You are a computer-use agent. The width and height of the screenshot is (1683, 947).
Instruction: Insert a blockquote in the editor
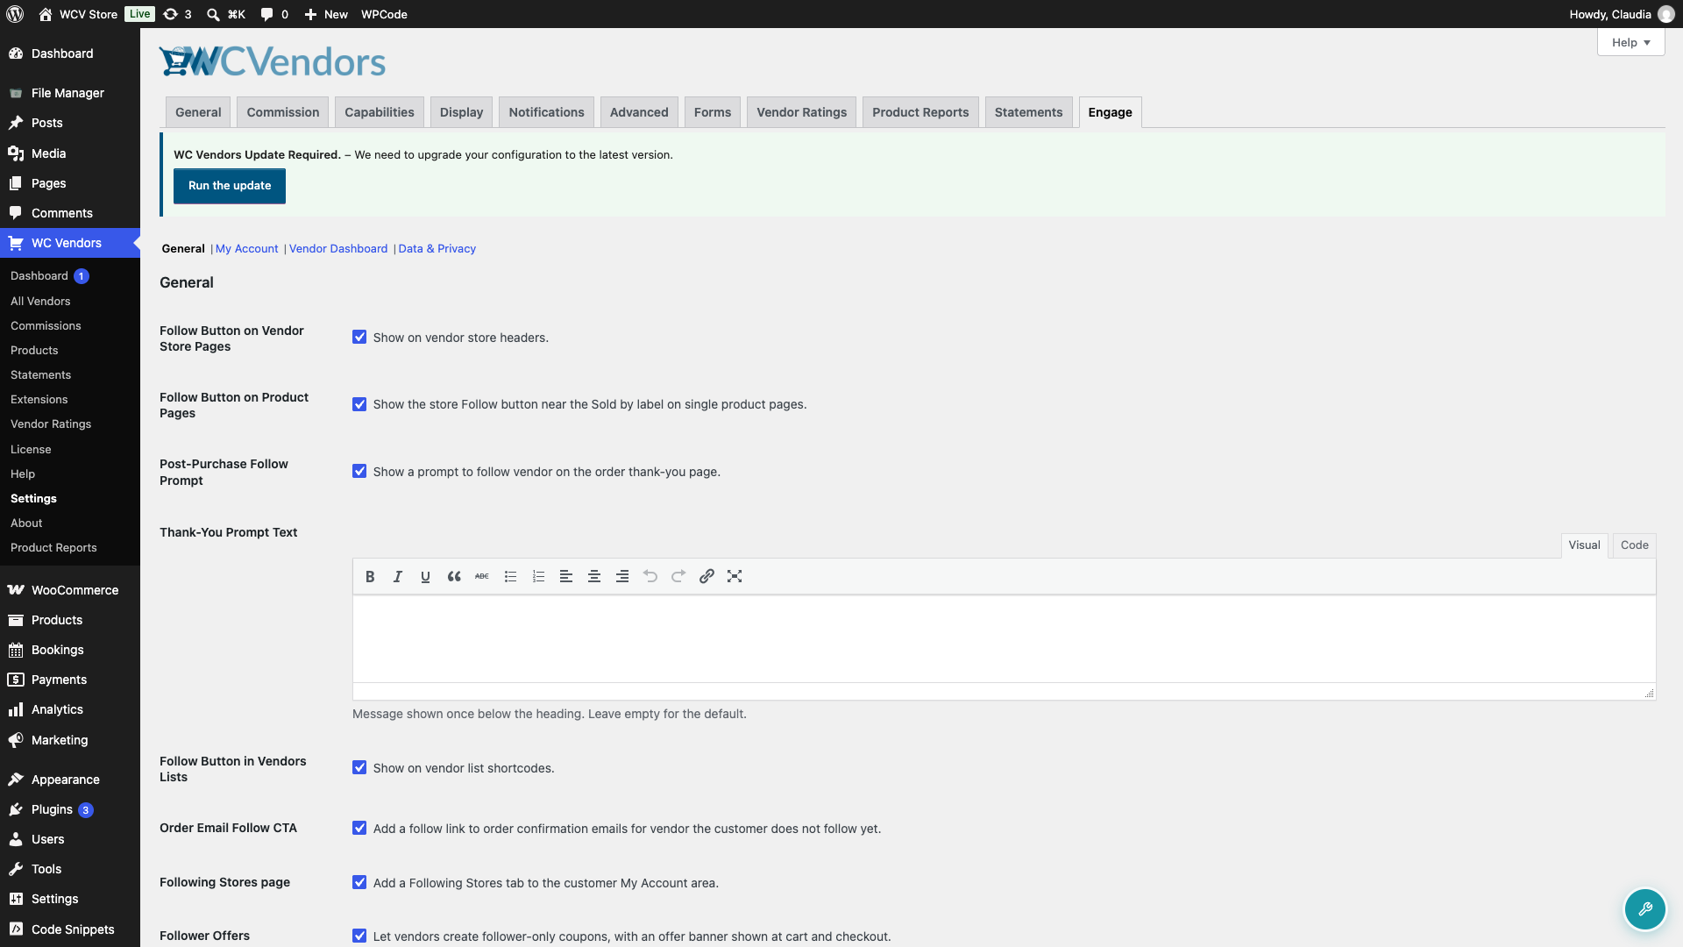tap(454, 577)
